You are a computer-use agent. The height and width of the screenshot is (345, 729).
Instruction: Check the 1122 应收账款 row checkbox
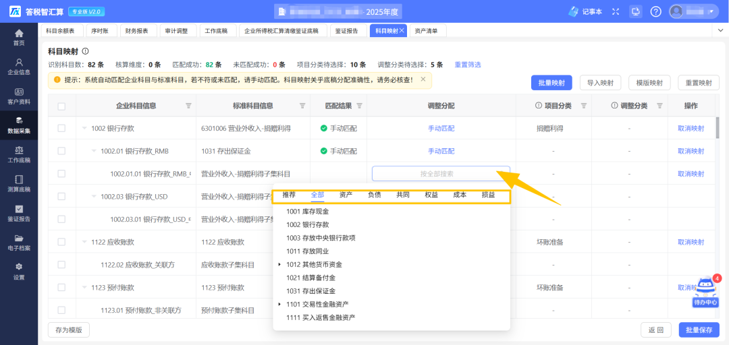point(61,242)
